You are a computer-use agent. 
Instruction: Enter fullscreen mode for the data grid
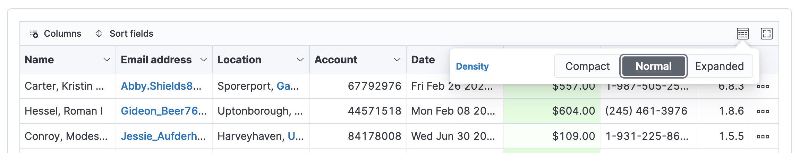(767, 34)
